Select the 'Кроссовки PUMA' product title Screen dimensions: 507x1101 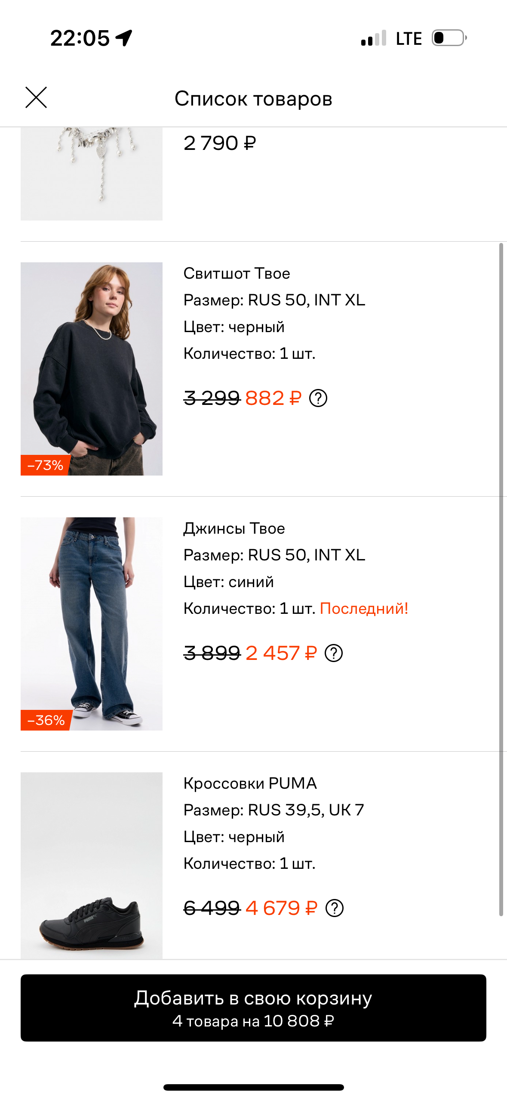coord(250,784)
